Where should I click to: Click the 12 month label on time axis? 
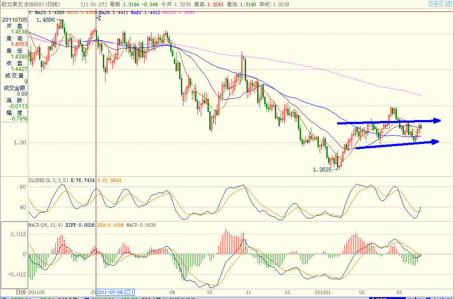coord(287,292)
